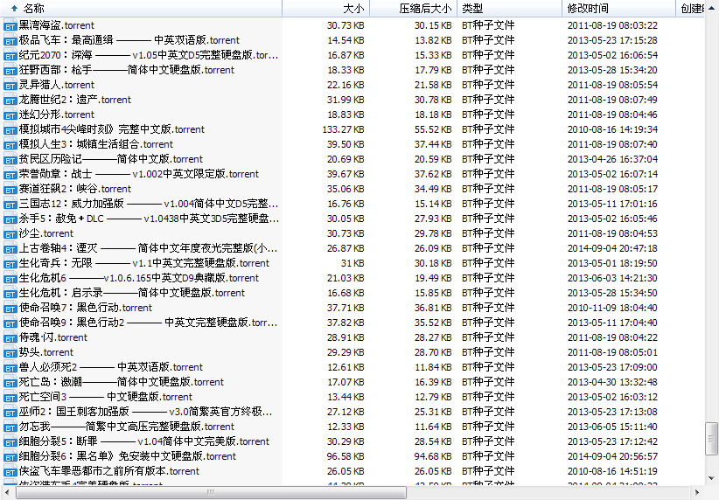Click BT icon of 贫民区历险记
This screenshot has width=719, height=500.
10,159
